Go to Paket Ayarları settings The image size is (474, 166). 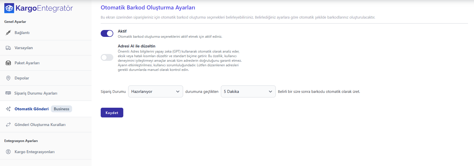27,63
